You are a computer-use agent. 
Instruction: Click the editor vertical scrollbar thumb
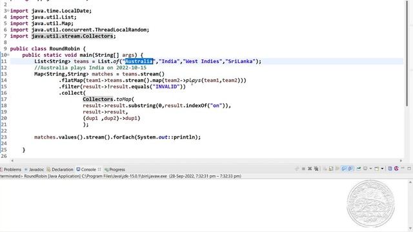(407, 53)
